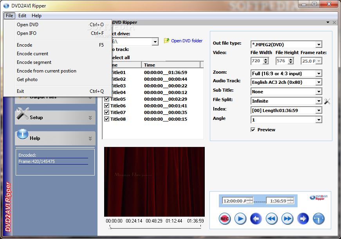Toggle the Preview checkbox
Viewport: 341px width, 239px height.
coord(253,130)
